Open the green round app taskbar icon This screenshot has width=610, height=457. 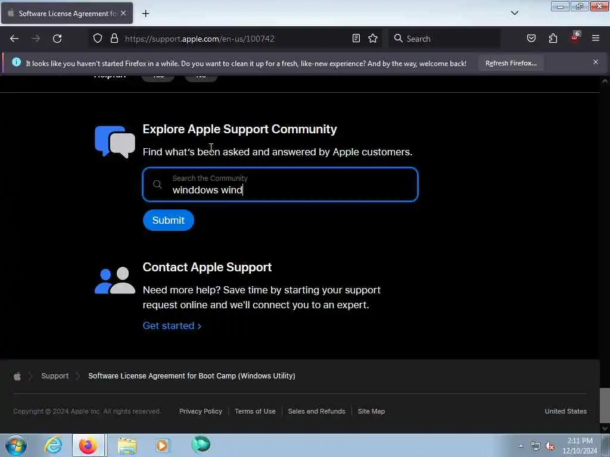pos(201,445)
